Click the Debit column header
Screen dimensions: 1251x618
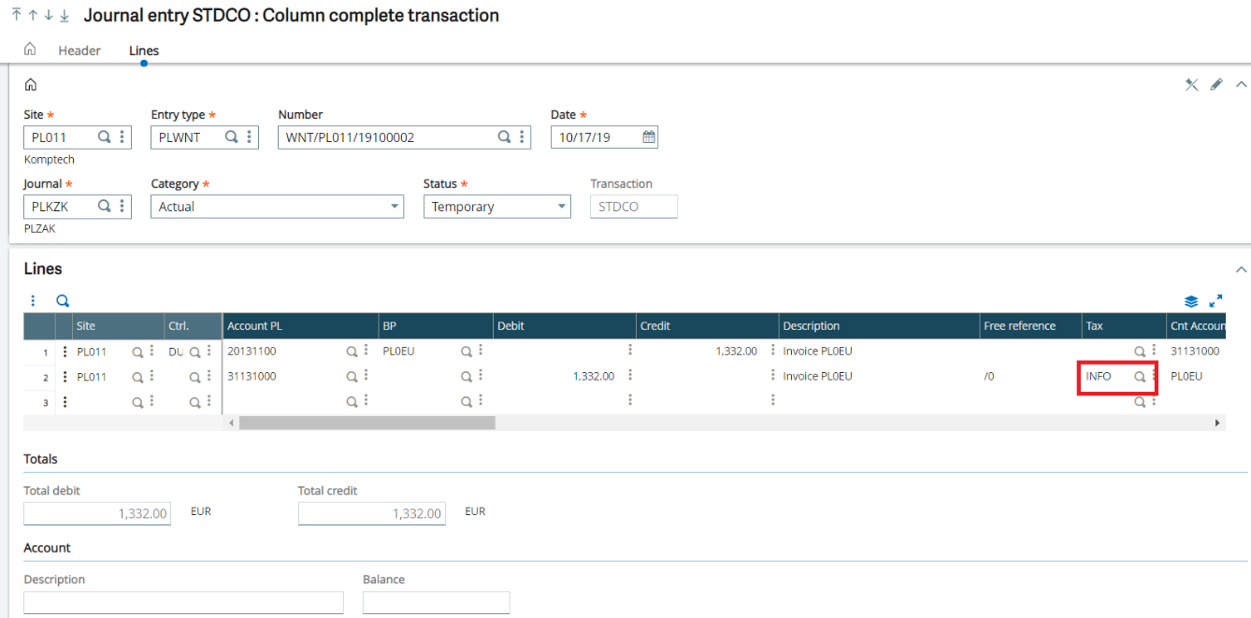tap(564, 326)
